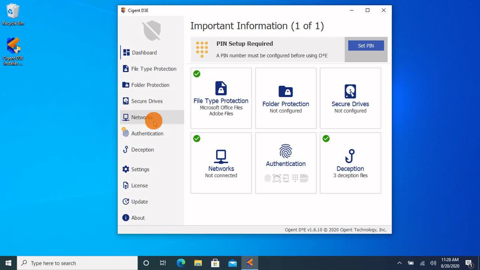Click '3 deception files' text
This screenshot has width=480, height=270.
(350, 175)
